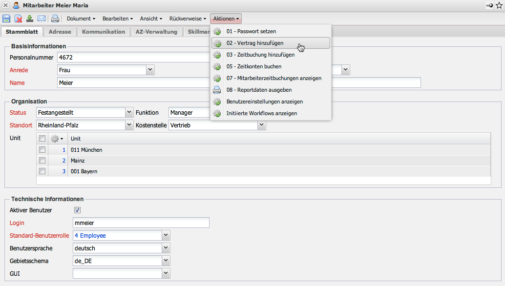Click the pin icon in title bar
505x286 pixels.
click(x=489, y=5)
